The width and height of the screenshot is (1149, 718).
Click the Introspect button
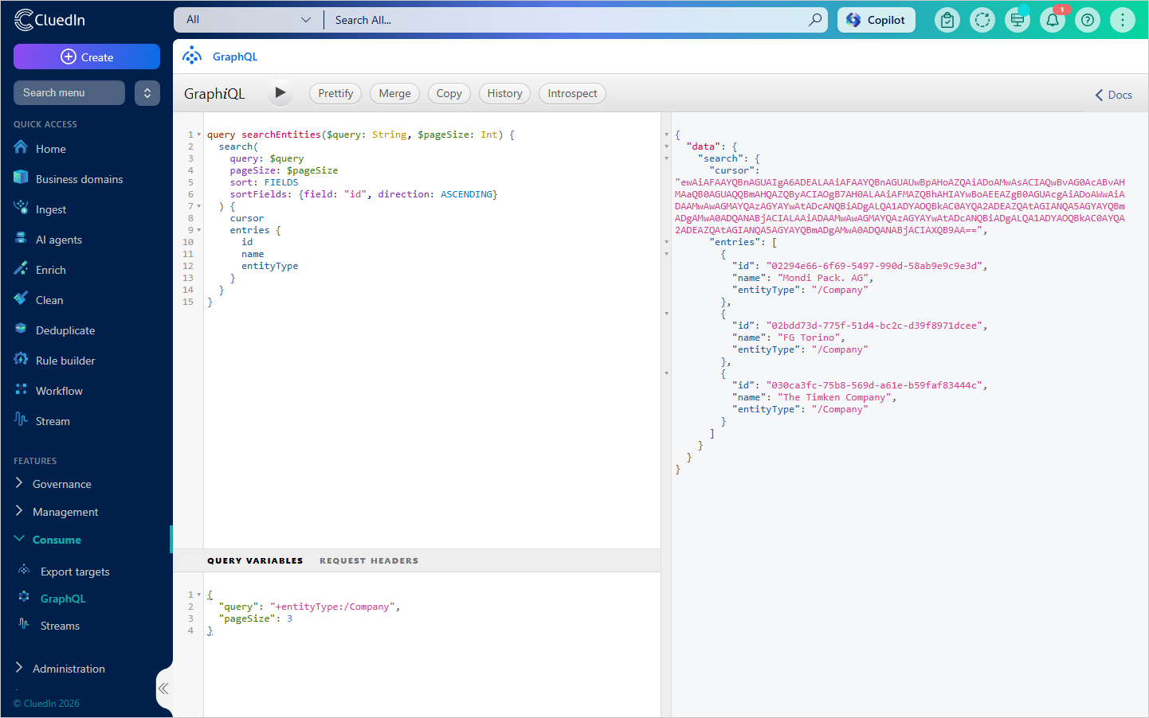(572, 93)
